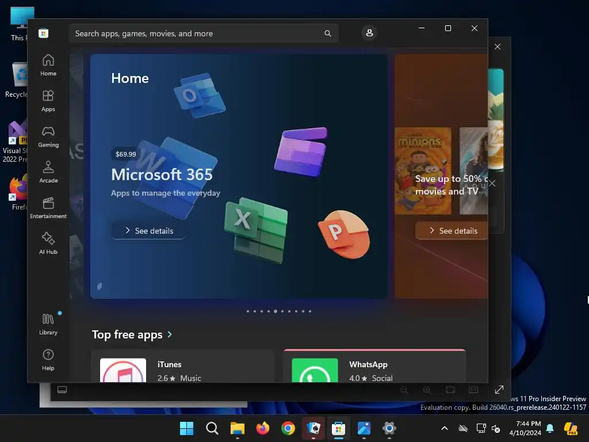Open the clock showing 7:44 PM
Viewport: 589px width, 442px height.
tap(525, 428)
